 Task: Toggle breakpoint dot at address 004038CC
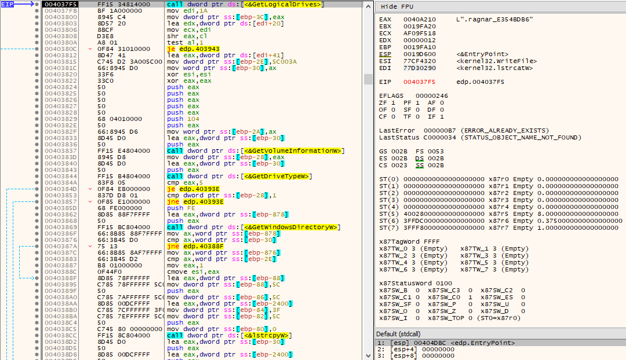tap(37, 335)
